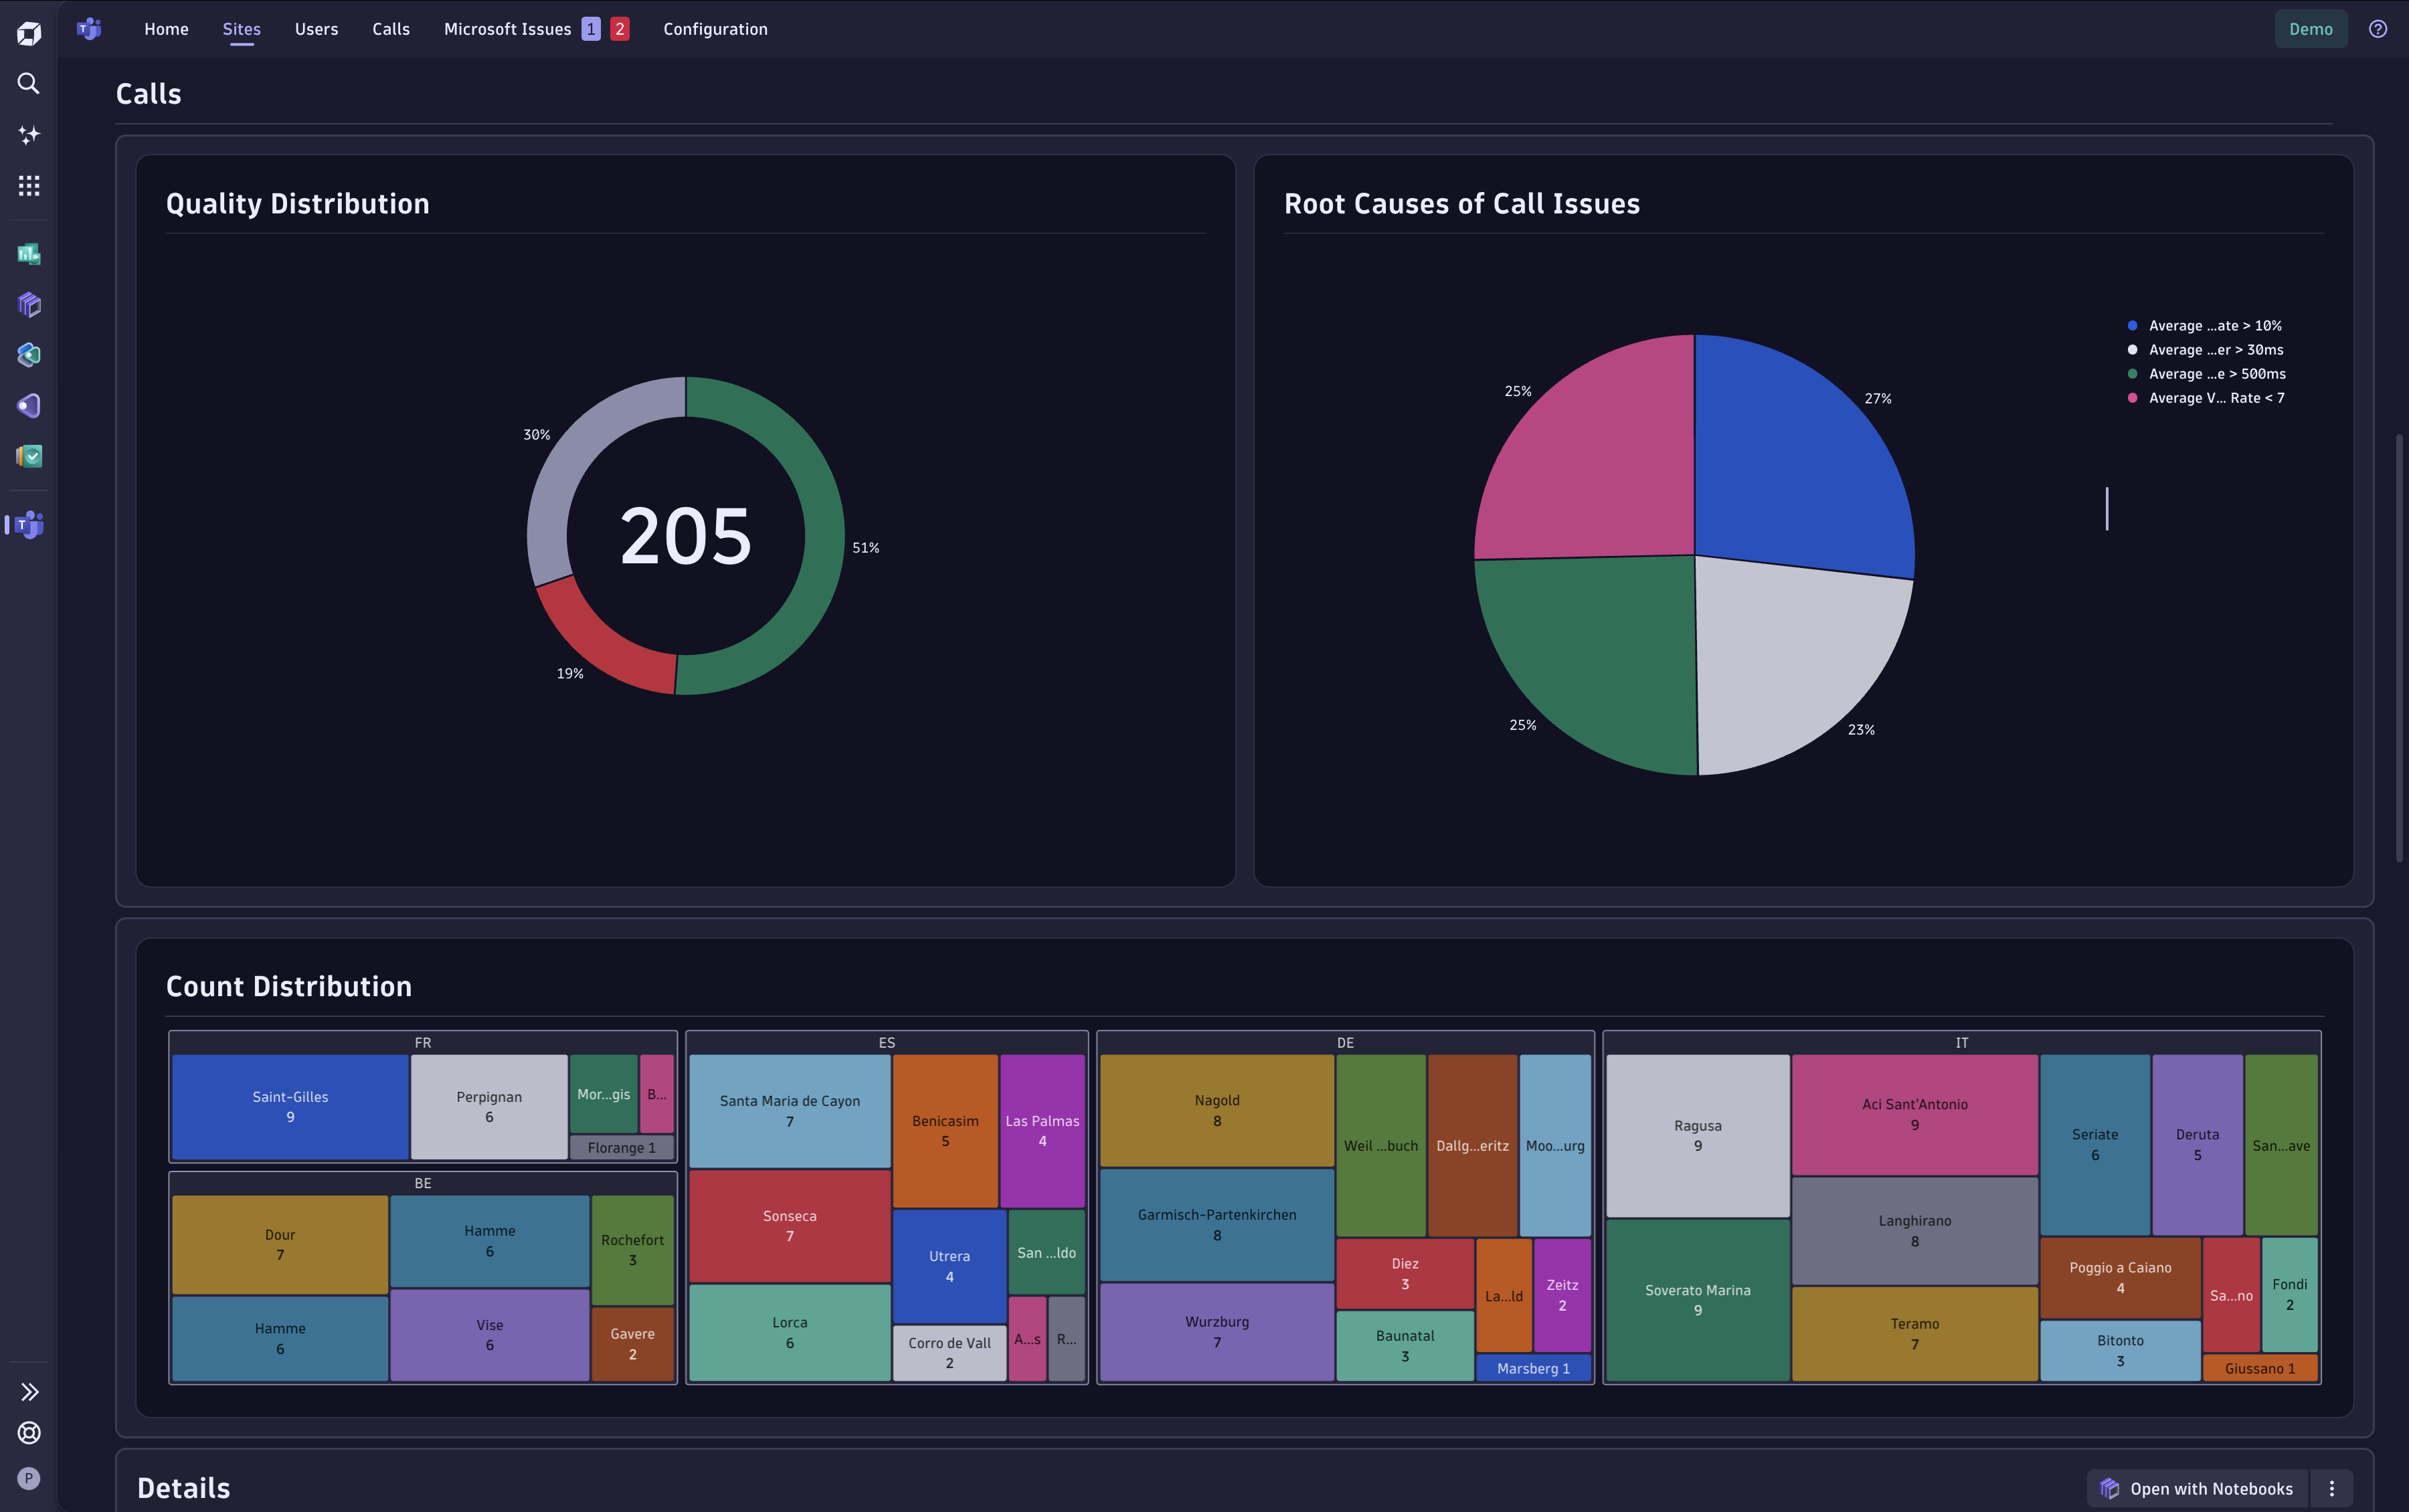The image size is (2409, 1512).
Task: Click the help question mark icon
Action: (x=2377, y=29)
